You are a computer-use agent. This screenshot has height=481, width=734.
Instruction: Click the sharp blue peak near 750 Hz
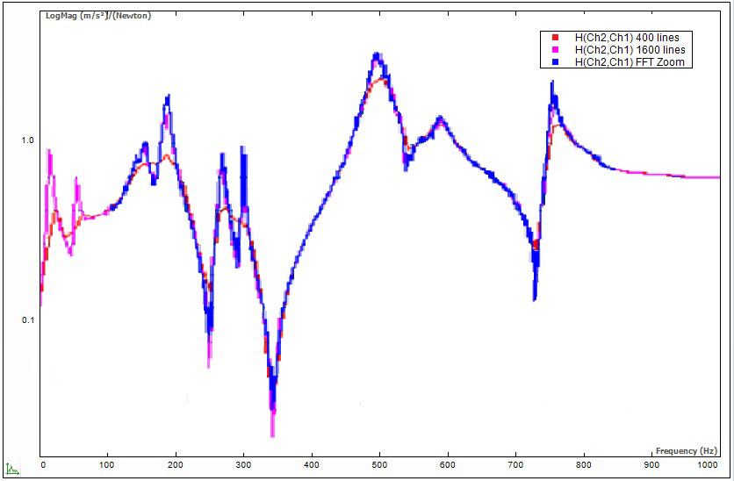pos(551,83)
